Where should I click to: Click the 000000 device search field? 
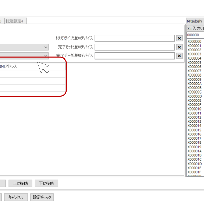(x=195, y=35)
